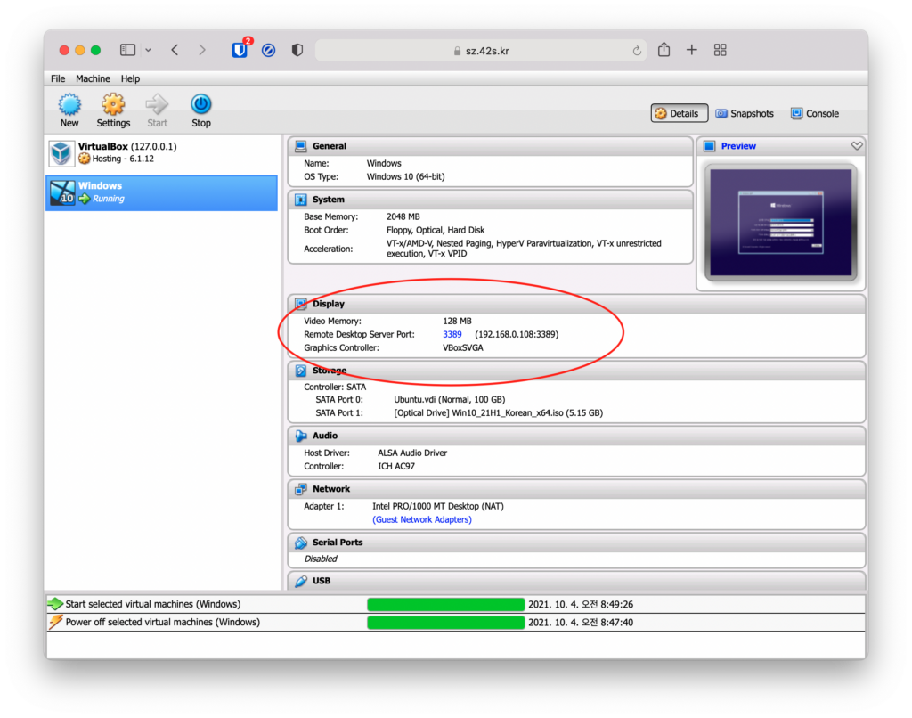Click the Start selected virtual machines progress bar
The height and width of the screenshot is (718, 912).
pyautogui.click(x=445, y=605)
